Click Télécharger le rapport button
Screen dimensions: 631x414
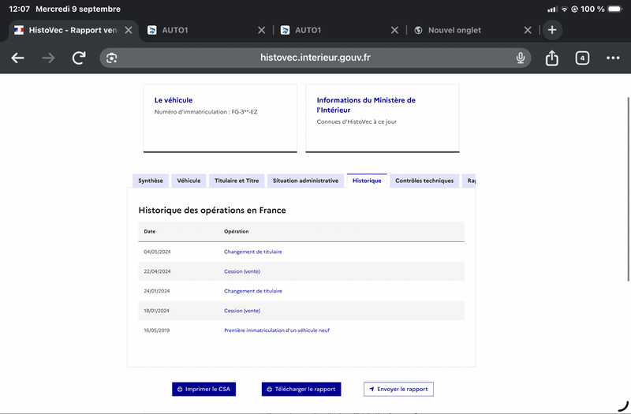point(301,389)
